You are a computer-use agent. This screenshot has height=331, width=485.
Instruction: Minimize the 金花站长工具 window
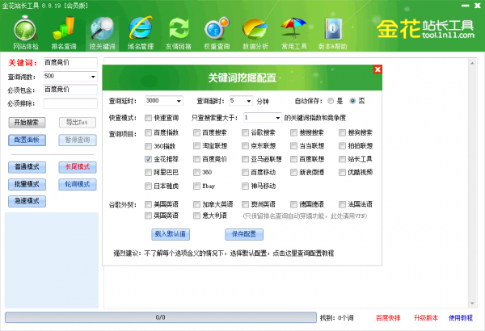point(466,6)
